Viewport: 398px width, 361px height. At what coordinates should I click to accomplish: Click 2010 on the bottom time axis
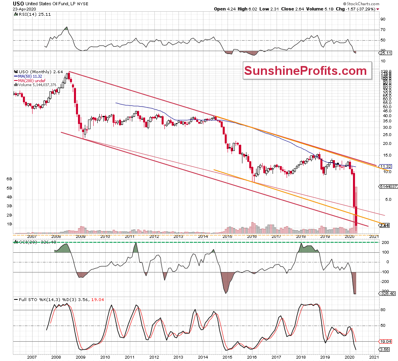[x=105, y=357]
